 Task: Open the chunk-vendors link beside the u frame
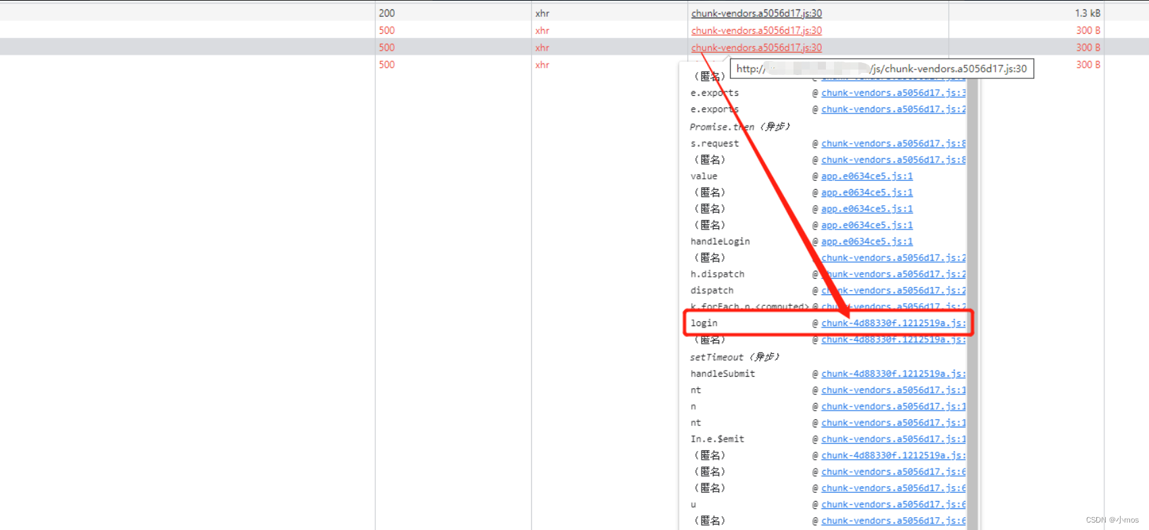coord(894,505)
